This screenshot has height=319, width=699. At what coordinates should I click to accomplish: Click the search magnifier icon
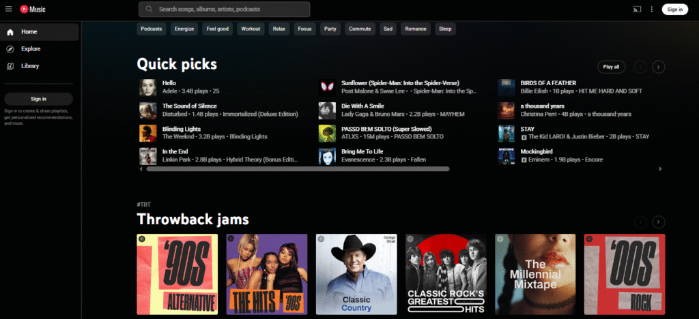pos(149,9)
